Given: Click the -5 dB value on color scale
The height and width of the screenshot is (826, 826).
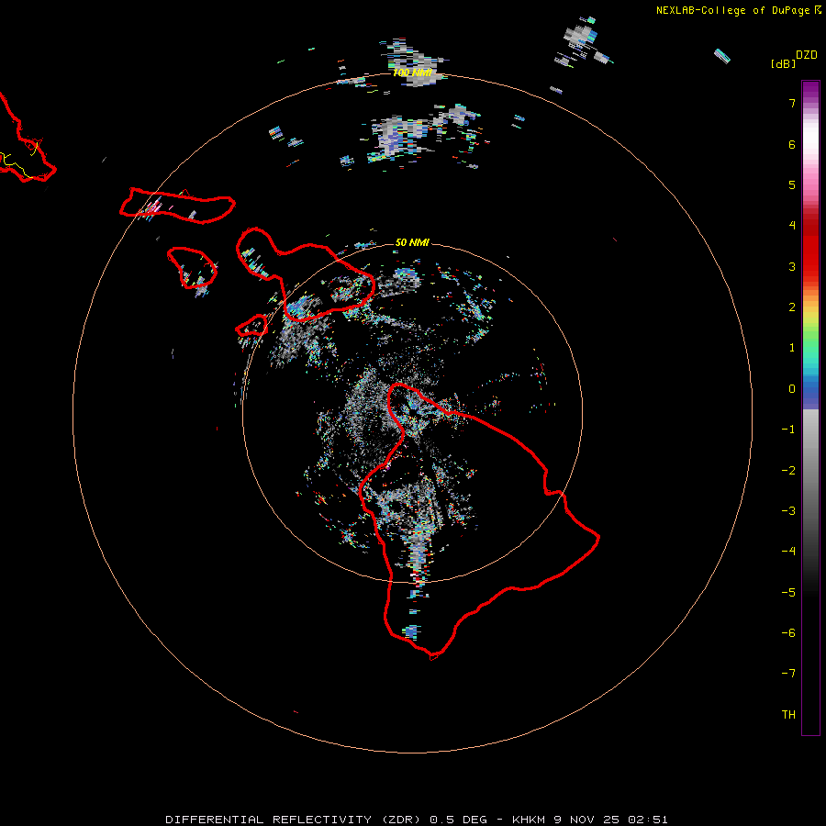Looking at the screenshot, I should (788, 593).
